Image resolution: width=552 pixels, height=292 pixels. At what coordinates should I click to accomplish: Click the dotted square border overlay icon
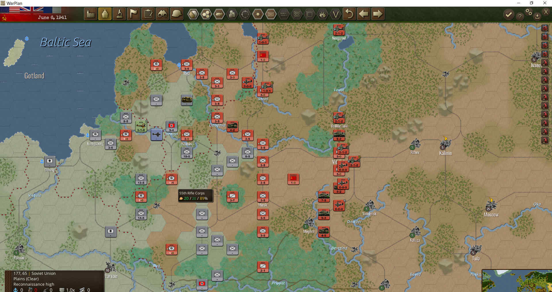(310, 14)
